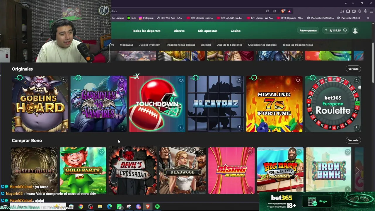
Task: Open the Directo section
Action: [179, 31]
